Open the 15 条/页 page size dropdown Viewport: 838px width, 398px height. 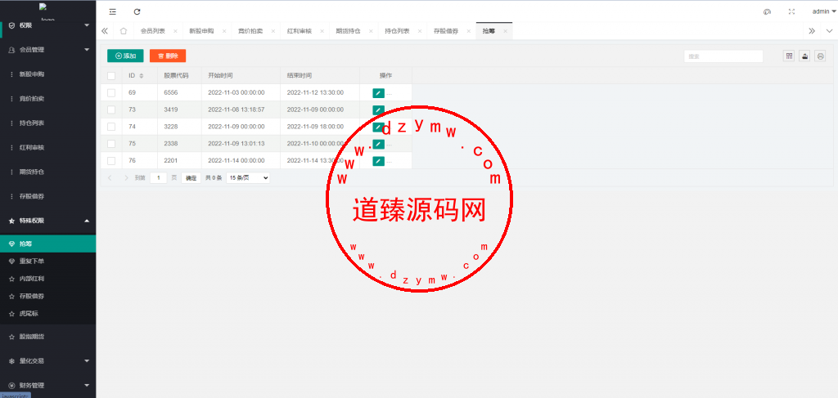[248, 177]
